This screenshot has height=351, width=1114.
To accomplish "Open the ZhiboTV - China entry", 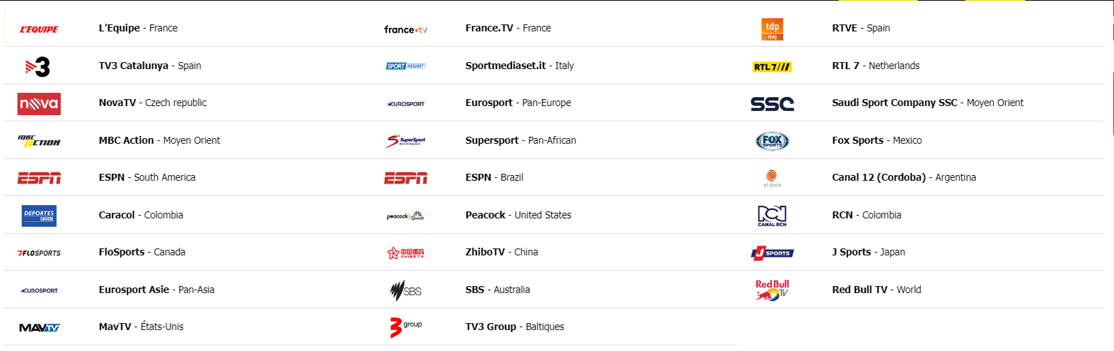I will click(501, 252).
